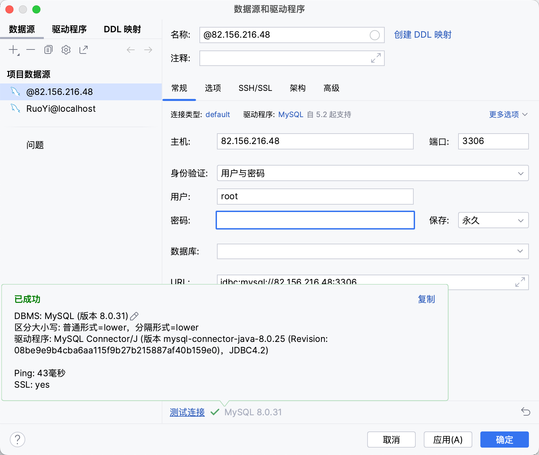Click the pencil icon next to DBMS version

coord(134,316)
